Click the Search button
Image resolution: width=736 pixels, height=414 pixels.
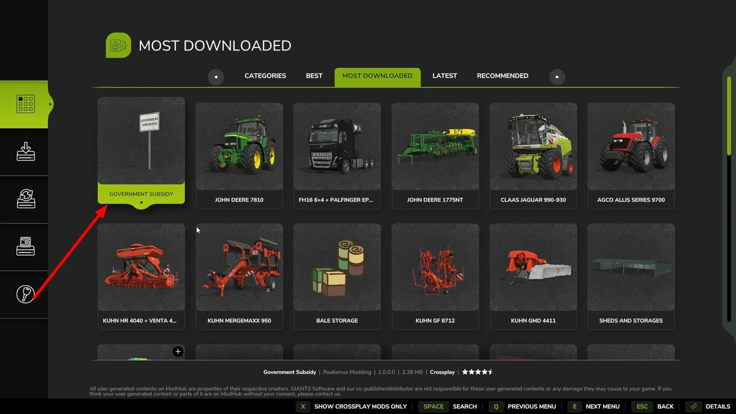465,406
